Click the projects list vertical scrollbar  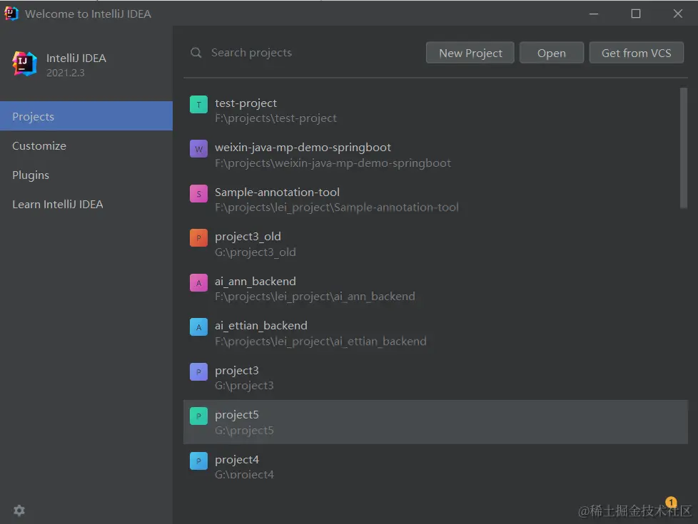click(683, 148)
